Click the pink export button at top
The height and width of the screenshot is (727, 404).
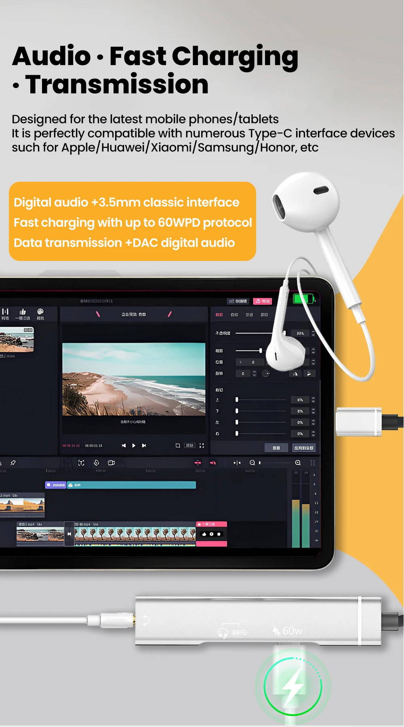tap(263, 301)
